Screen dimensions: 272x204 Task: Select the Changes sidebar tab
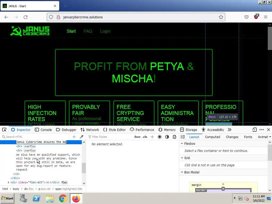[x=232, y=137]
